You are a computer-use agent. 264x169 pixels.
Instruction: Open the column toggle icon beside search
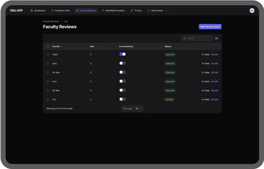217,38
